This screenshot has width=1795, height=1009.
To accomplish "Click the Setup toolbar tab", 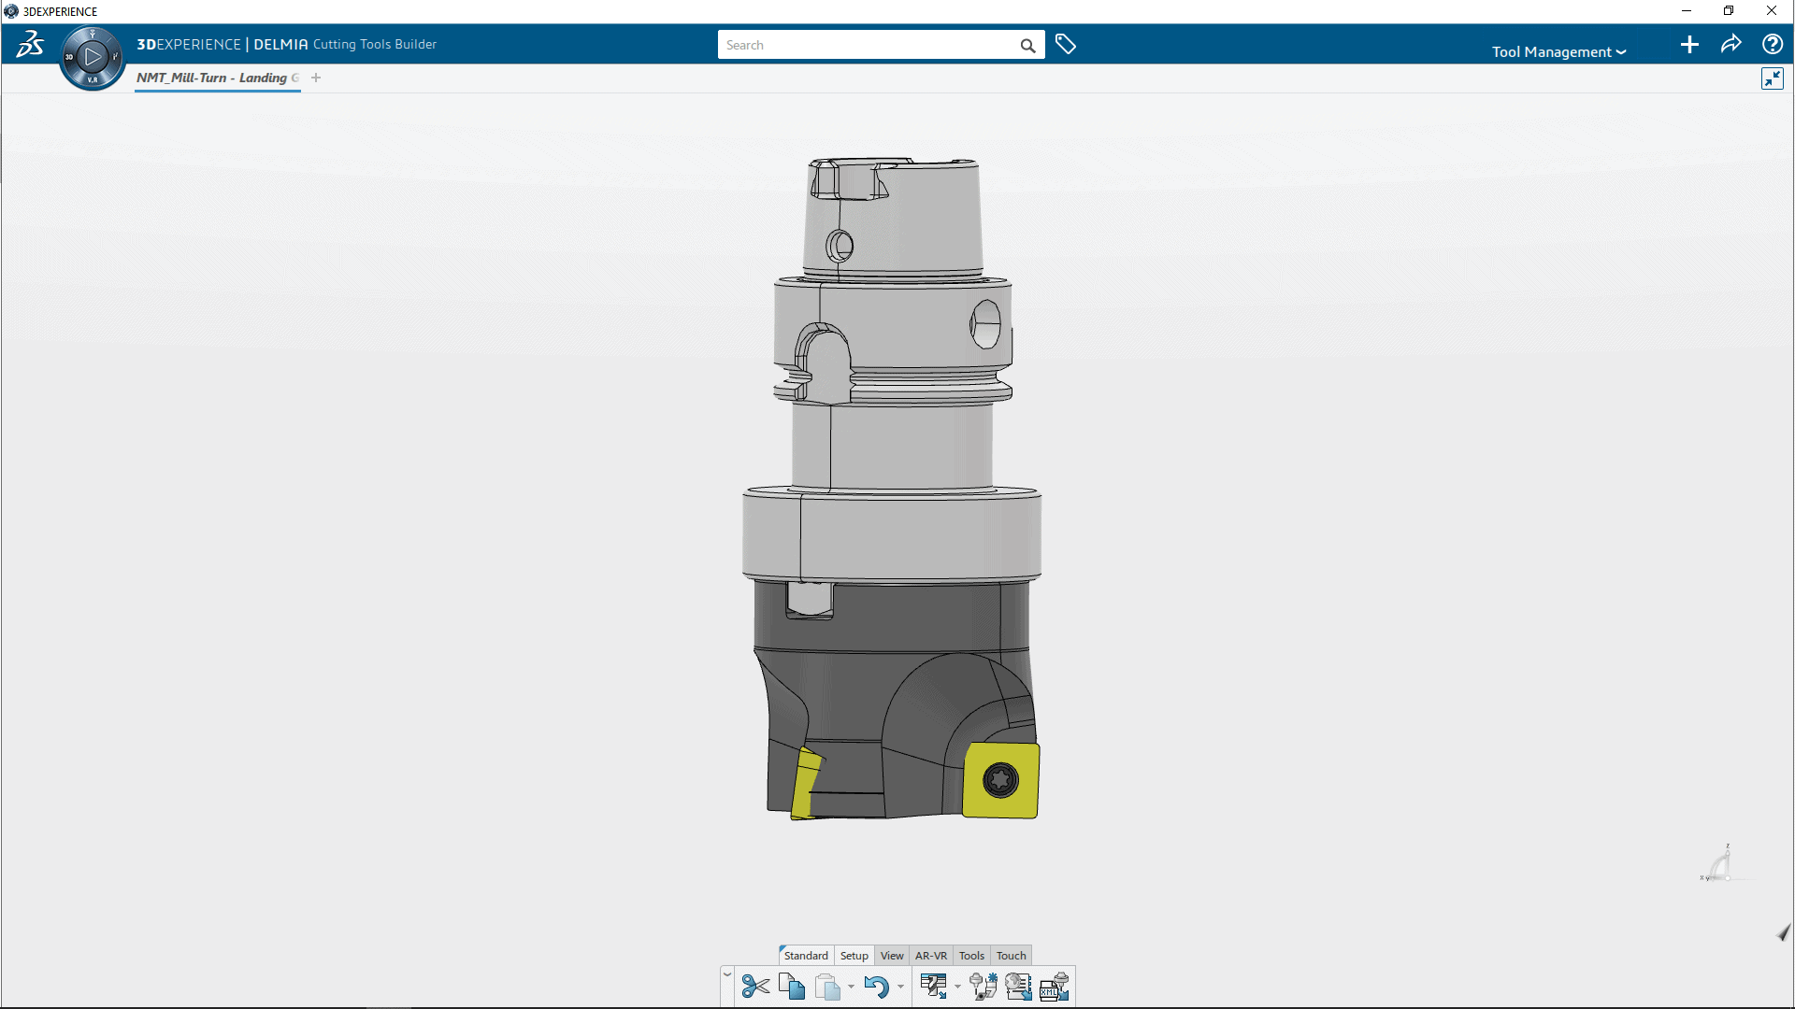I will pyautogui.click(x=854, y=955).
